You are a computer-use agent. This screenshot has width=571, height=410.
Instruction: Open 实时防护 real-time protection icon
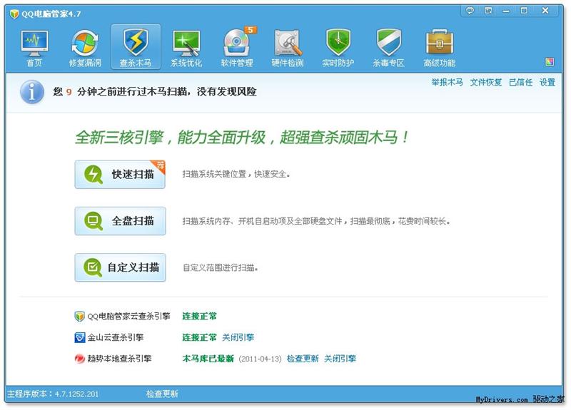point(338,48)
